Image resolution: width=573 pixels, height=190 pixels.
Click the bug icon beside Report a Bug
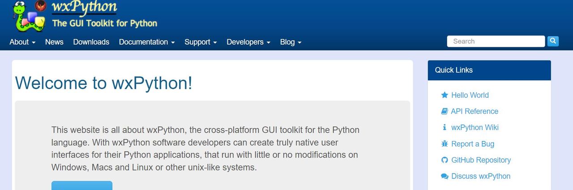445,144
